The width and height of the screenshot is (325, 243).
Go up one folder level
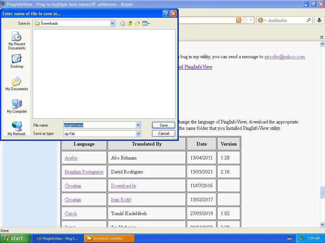click(x=130, y=23)
